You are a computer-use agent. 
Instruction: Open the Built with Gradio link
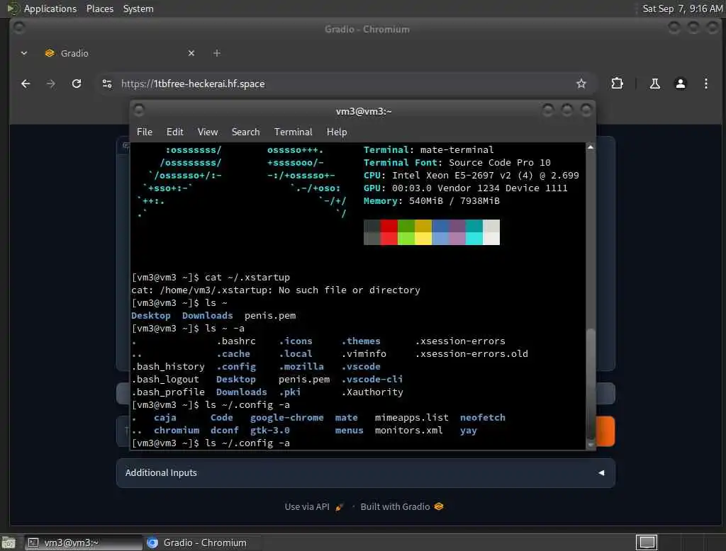click(x=402, y=506)
